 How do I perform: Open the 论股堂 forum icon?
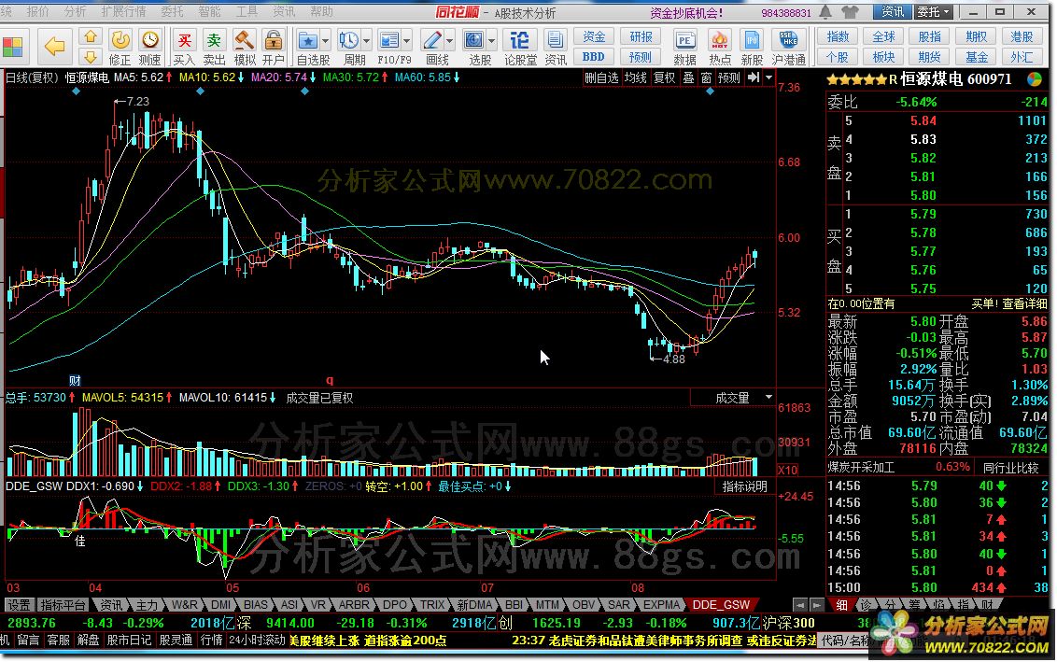click(520, 47)
